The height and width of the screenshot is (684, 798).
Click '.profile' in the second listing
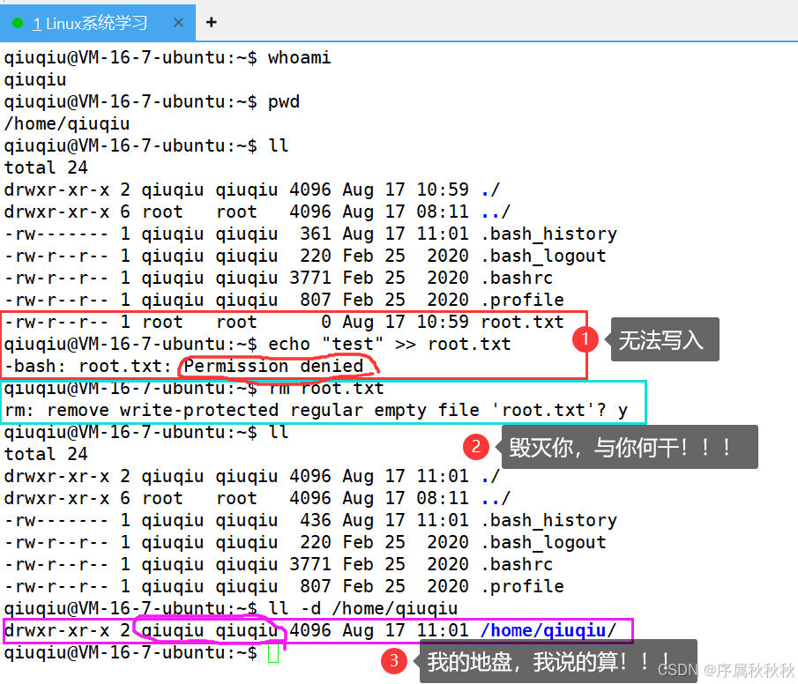[x=522, y=586]
